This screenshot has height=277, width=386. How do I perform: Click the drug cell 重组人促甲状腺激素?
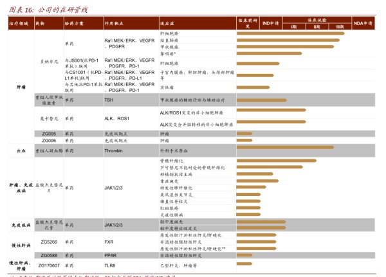[49, 100]
